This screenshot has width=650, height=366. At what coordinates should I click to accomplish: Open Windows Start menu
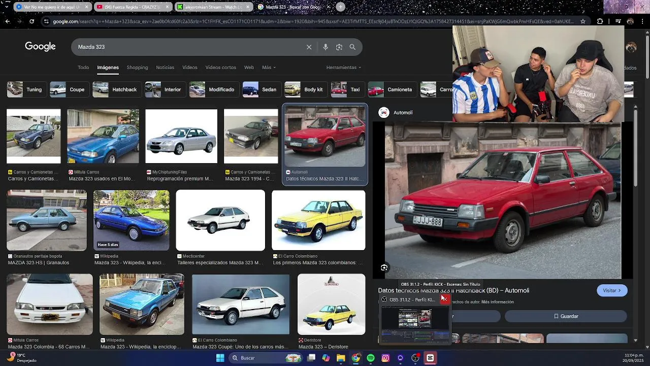pos(220,358)
